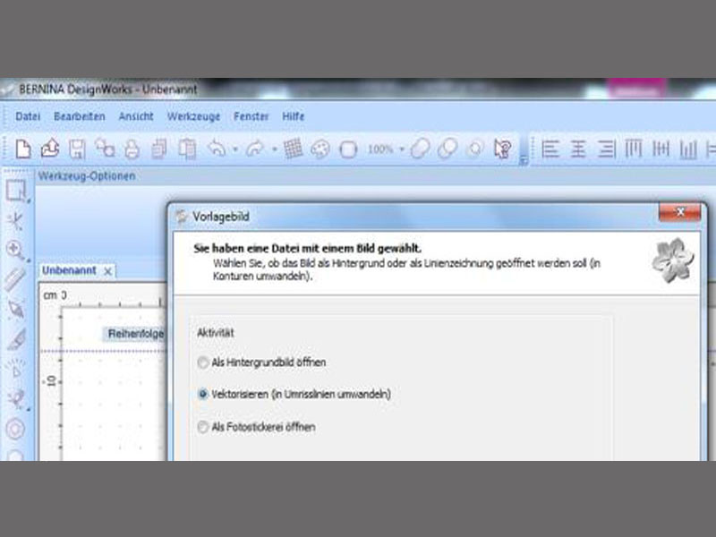Undo the last action
Image resolution: width=716 pixels, height=537 pixels.
(x=217, y=149)
